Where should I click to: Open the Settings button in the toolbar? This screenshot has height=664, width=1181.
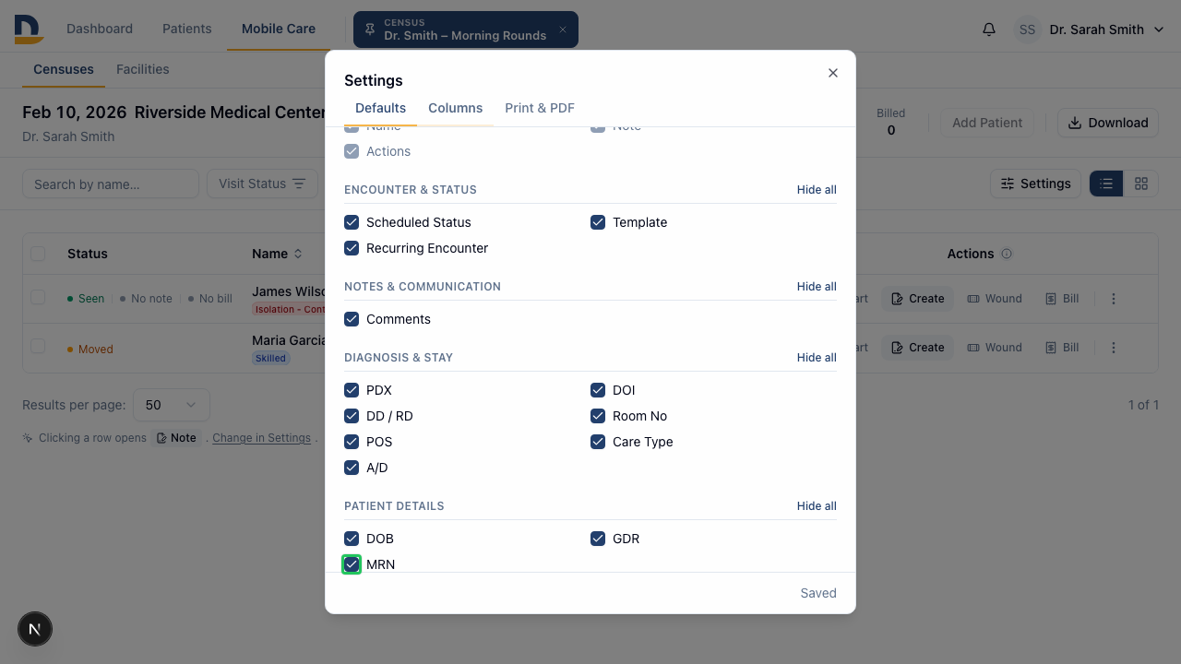(x=1036, y=184)
